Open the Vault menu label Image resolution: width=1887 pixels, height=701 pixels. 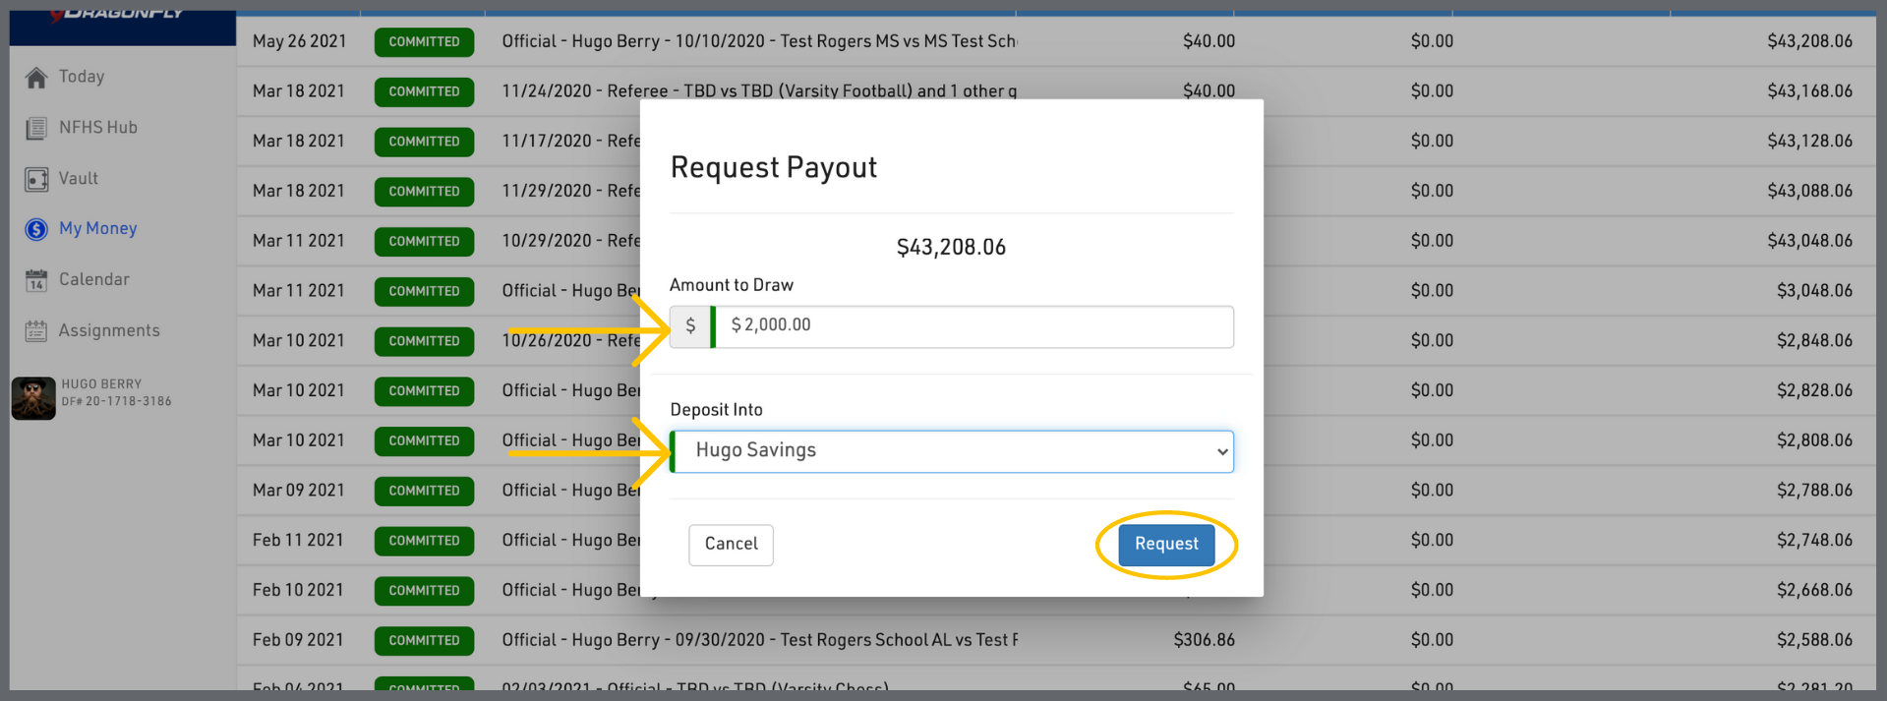79,179
